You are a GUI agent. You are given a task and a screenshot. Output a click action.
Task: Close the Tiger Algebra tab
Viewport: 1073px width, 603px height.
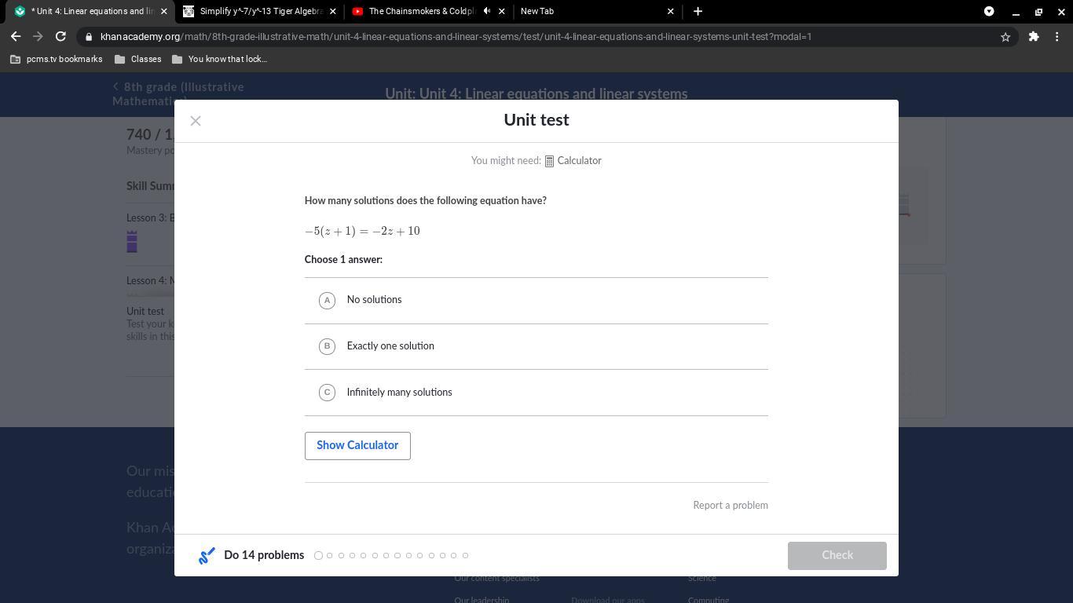(332, 11)
